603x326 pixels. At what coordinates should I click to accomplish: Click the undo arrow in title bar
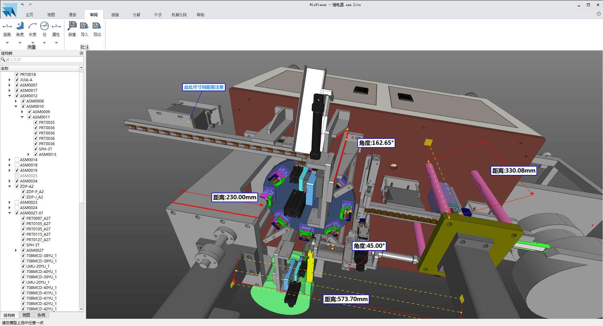(22, 5)
